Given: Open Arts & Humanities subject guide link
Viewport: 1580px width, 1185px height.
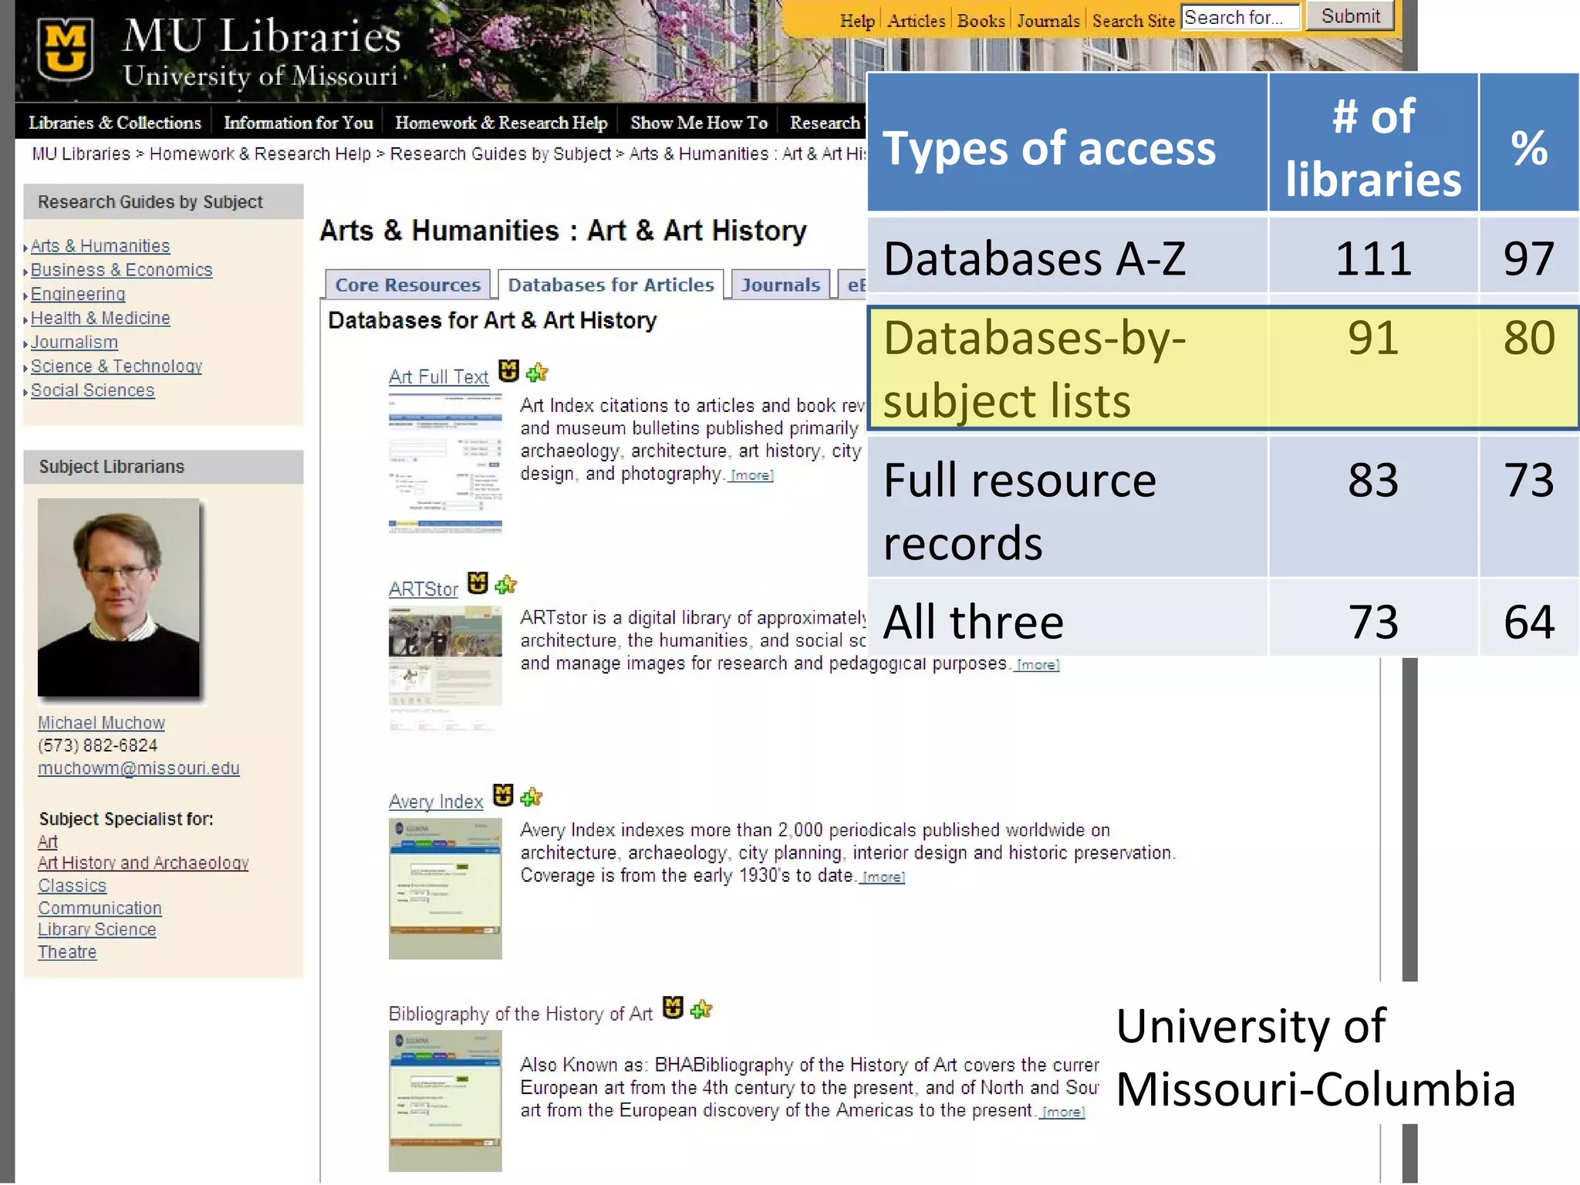Looking at the screenshot, I should [x=100, y=246].
